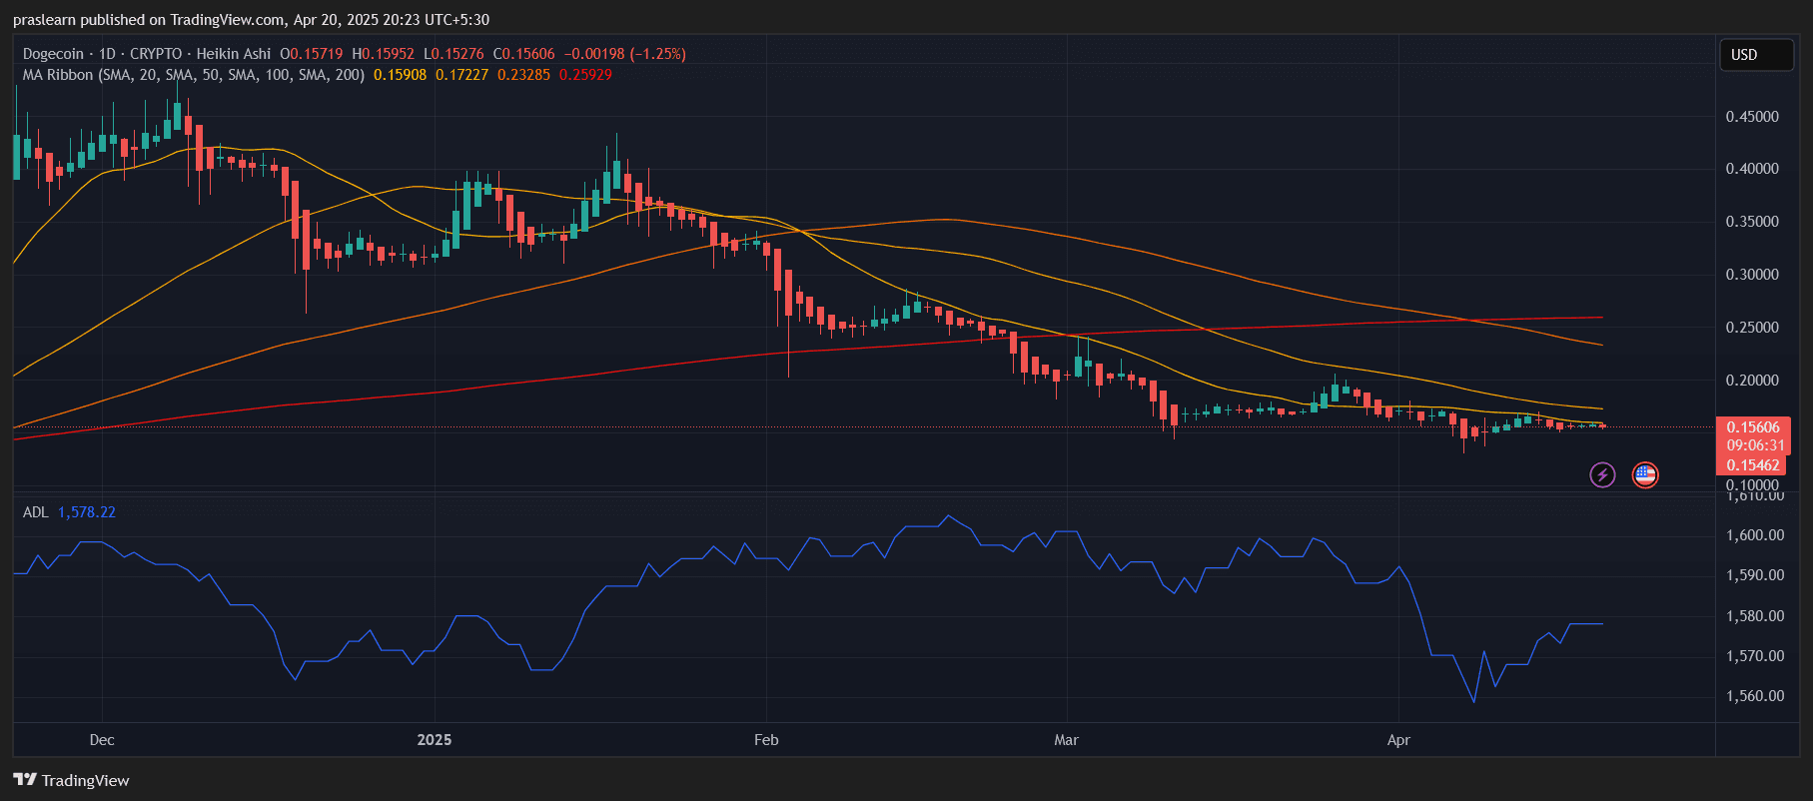Click the purple lightning bolt event icon
The height and width of the screenshot is (801, 1813).
point(1602,474)
